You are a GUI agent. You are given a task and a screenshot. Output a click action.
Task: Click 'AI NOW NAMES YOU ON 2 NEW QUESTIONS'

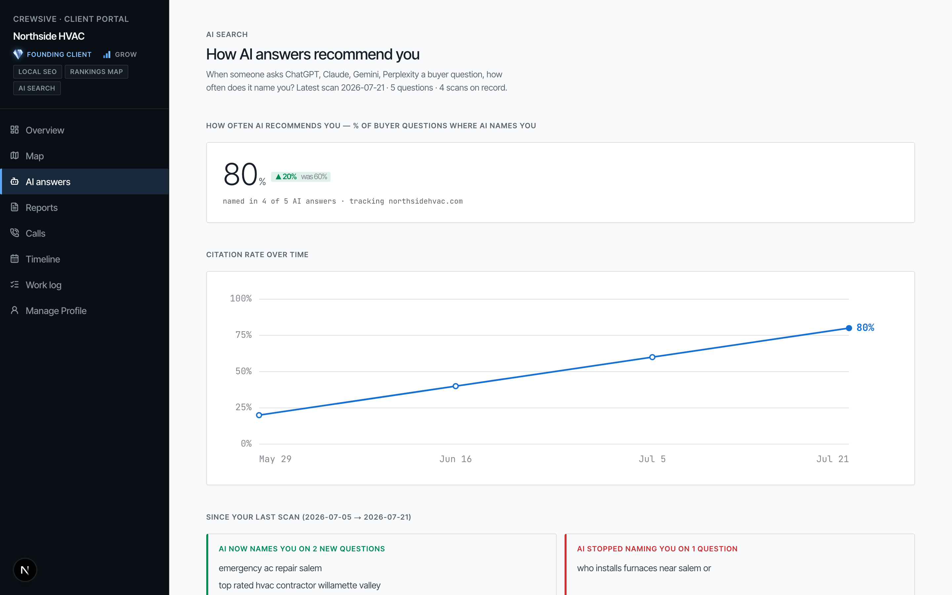302,549
